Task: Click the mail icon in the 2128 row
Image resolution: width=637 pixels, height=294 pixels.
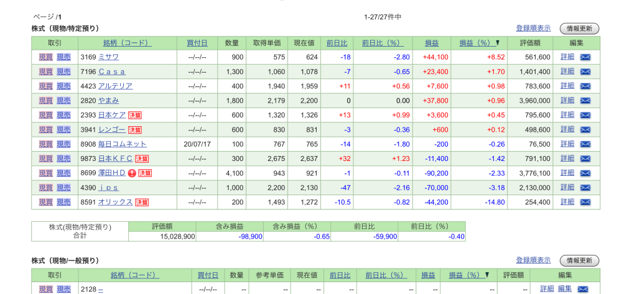Action: tap(583, 289)
